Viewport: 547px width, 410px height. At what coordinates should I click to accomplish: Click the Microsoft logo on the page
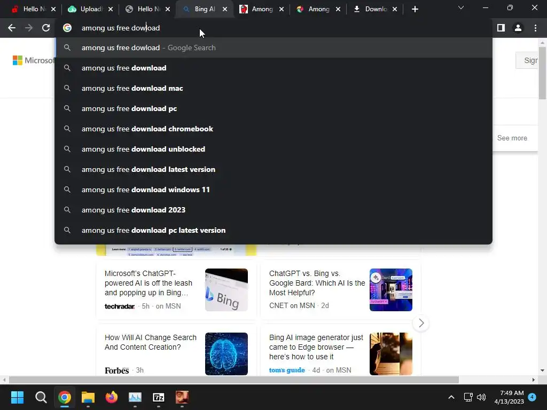pos(34,60)
